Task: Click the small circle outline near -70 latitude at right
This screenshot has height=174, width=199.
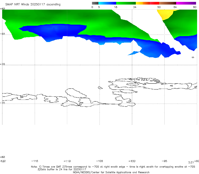Action: click(193, 57)
